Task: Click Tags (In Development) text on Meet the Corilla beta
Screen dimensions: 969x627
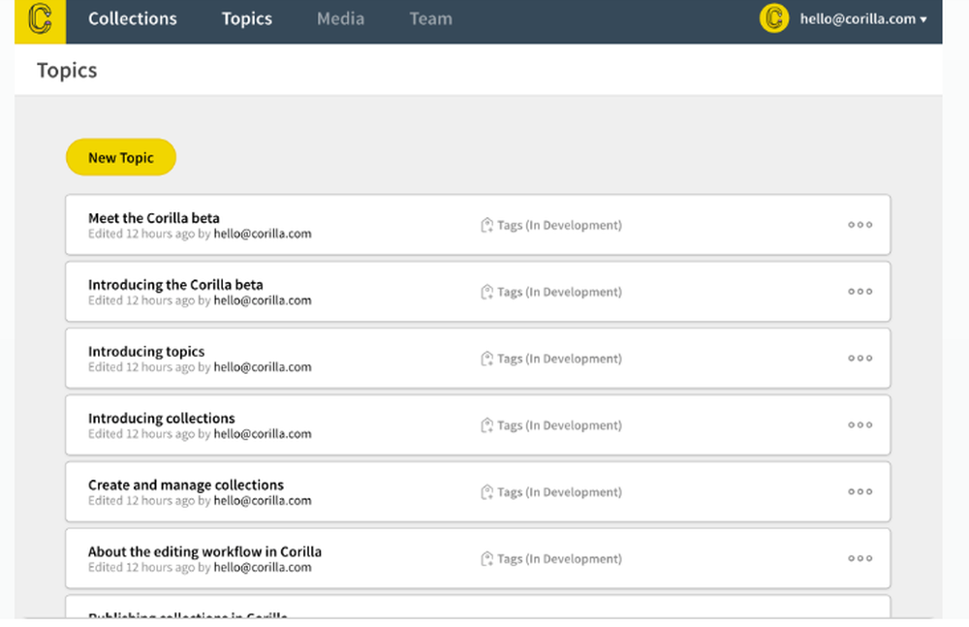Action: pyautogui.click(x=559, y=225)
